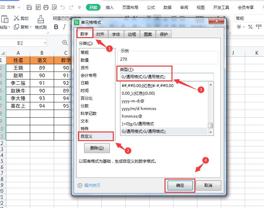Image resolution: width=264 pixels, height=208 pixels.
Task: Select the 保护 tab in dialog
Action: click(164, 34)
